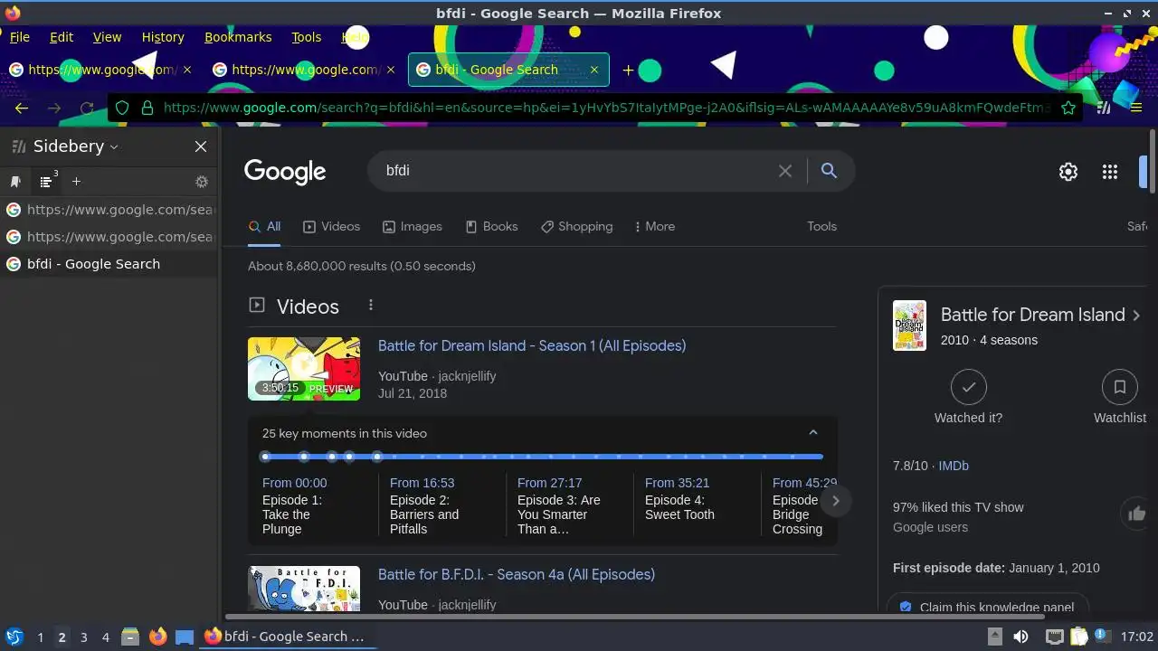Switch to Videos results tab
Viewport: 1158px width, 651px height.
[331, 226]
